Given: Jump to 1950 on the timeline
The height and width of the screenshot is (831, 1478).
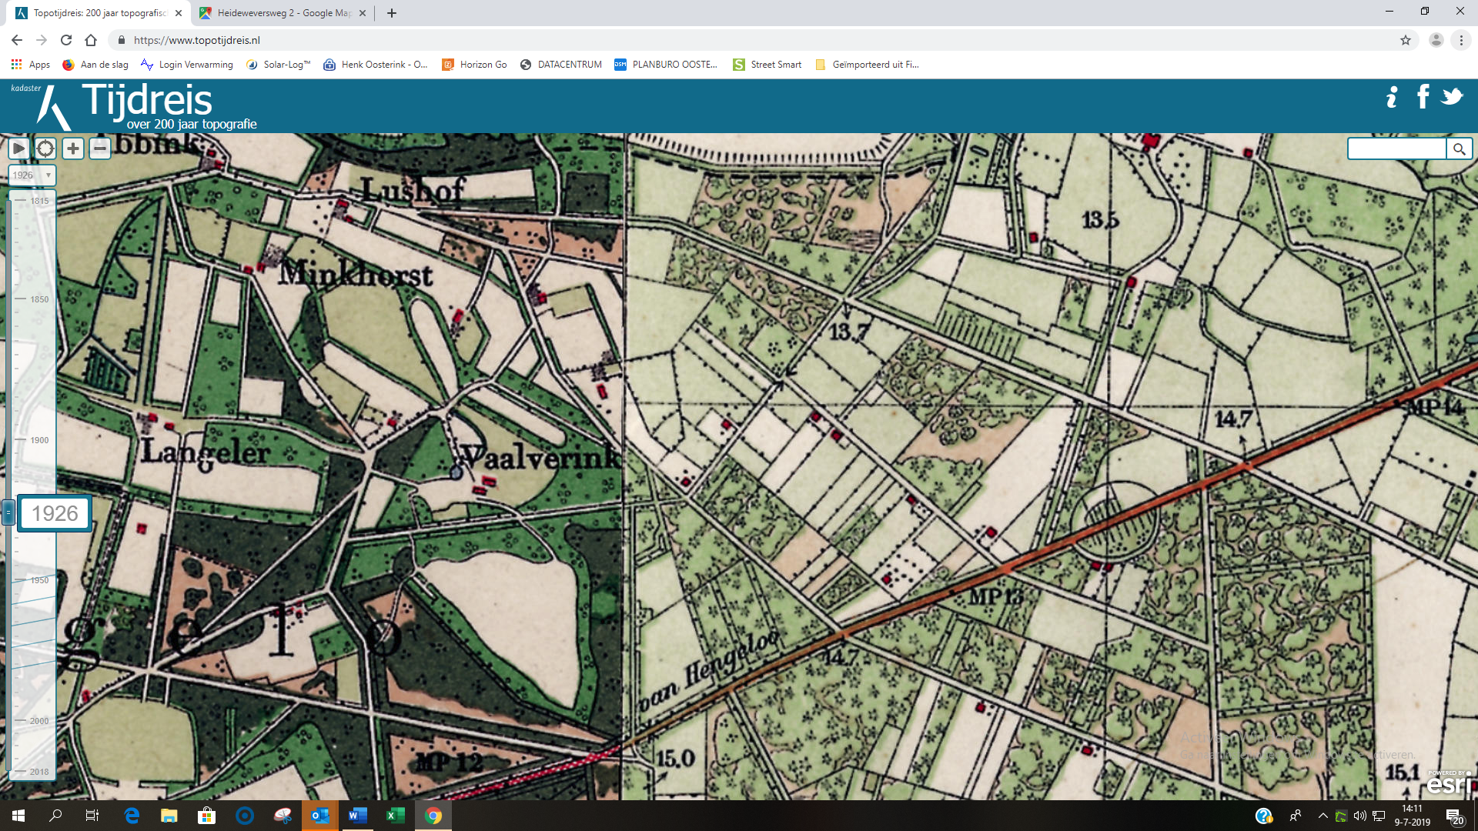Looking at the screenshot, I should pyautogui.click(x=39, y=580).
